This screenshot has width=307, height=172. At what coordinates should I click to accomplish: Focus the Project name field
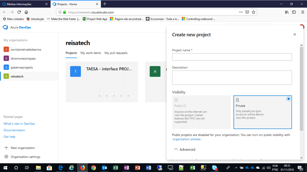(232, 57)
